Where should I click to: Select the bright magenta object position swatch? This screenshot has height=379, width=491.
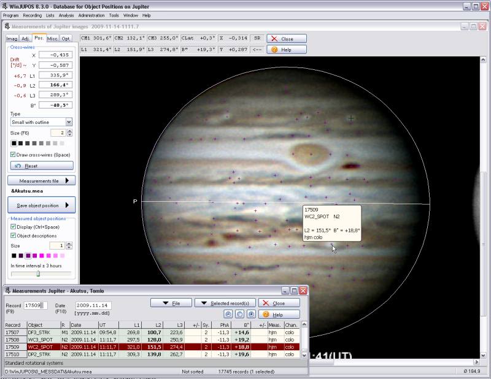tap(42, 256)
